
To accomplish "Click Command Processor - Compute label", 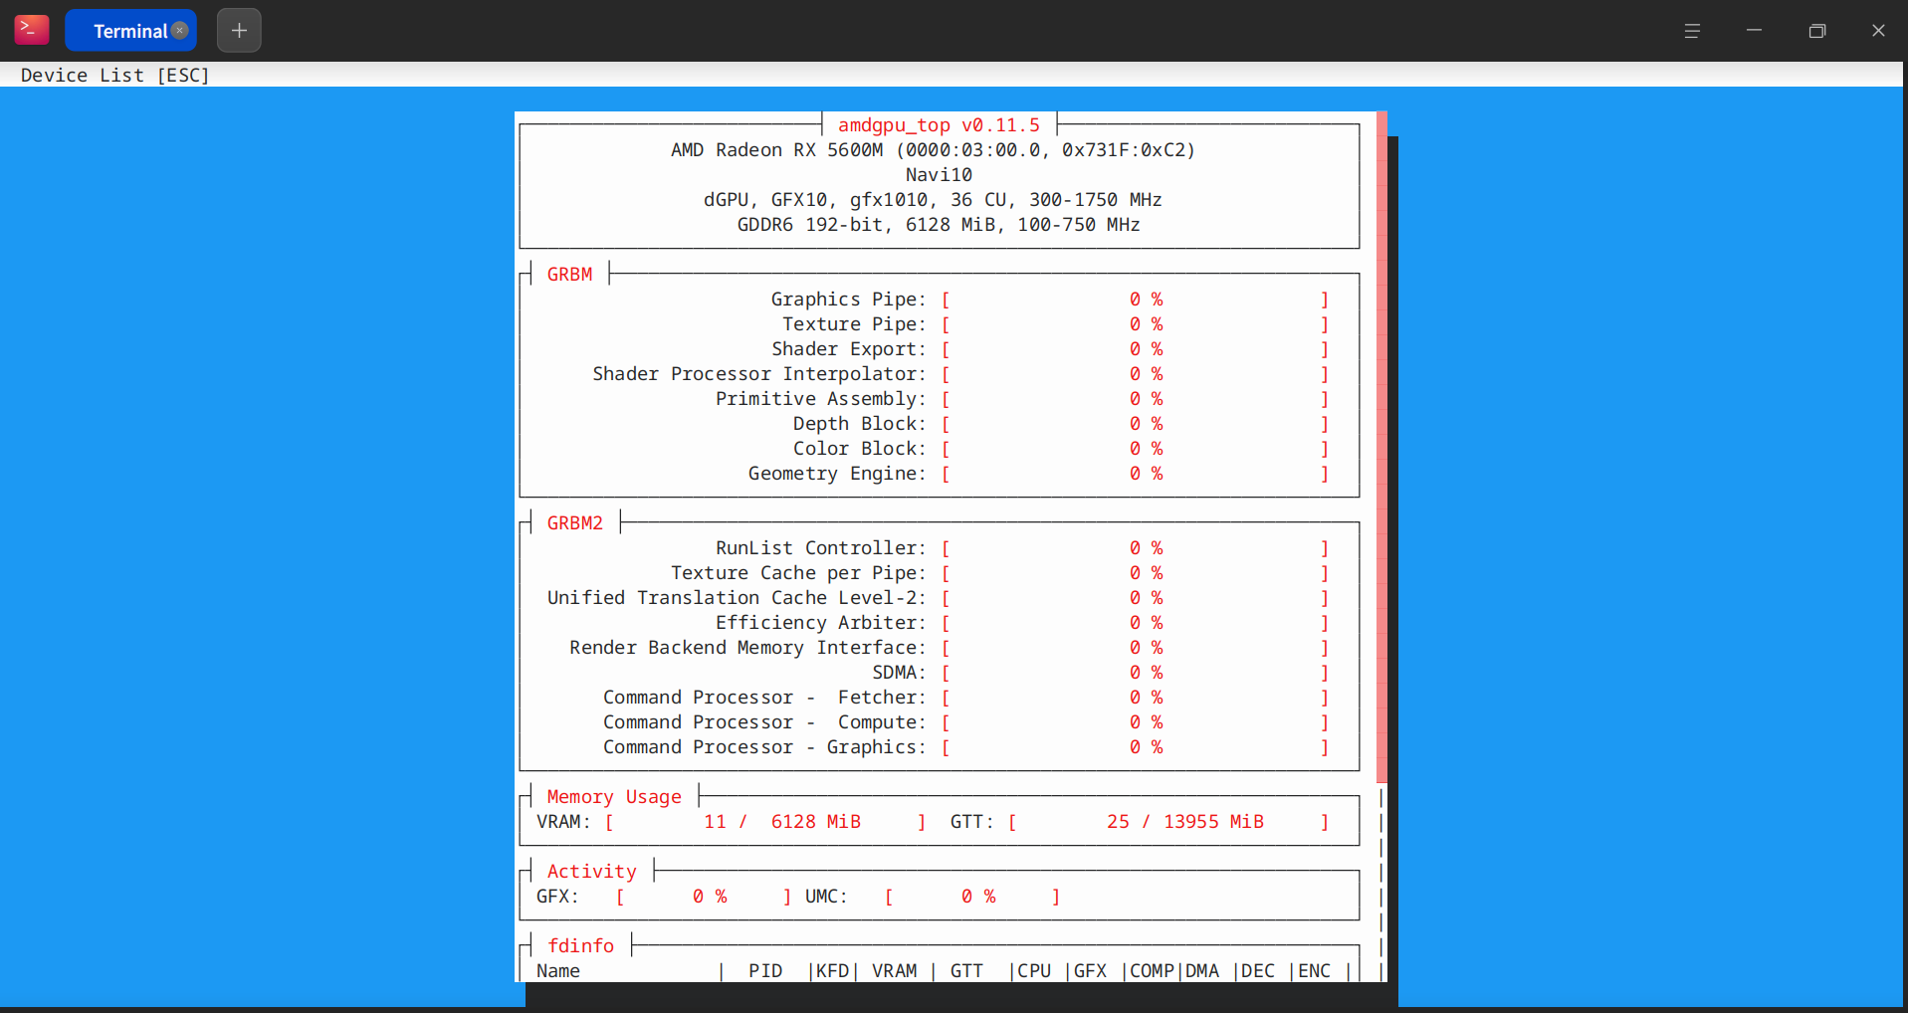I will 764,721.
